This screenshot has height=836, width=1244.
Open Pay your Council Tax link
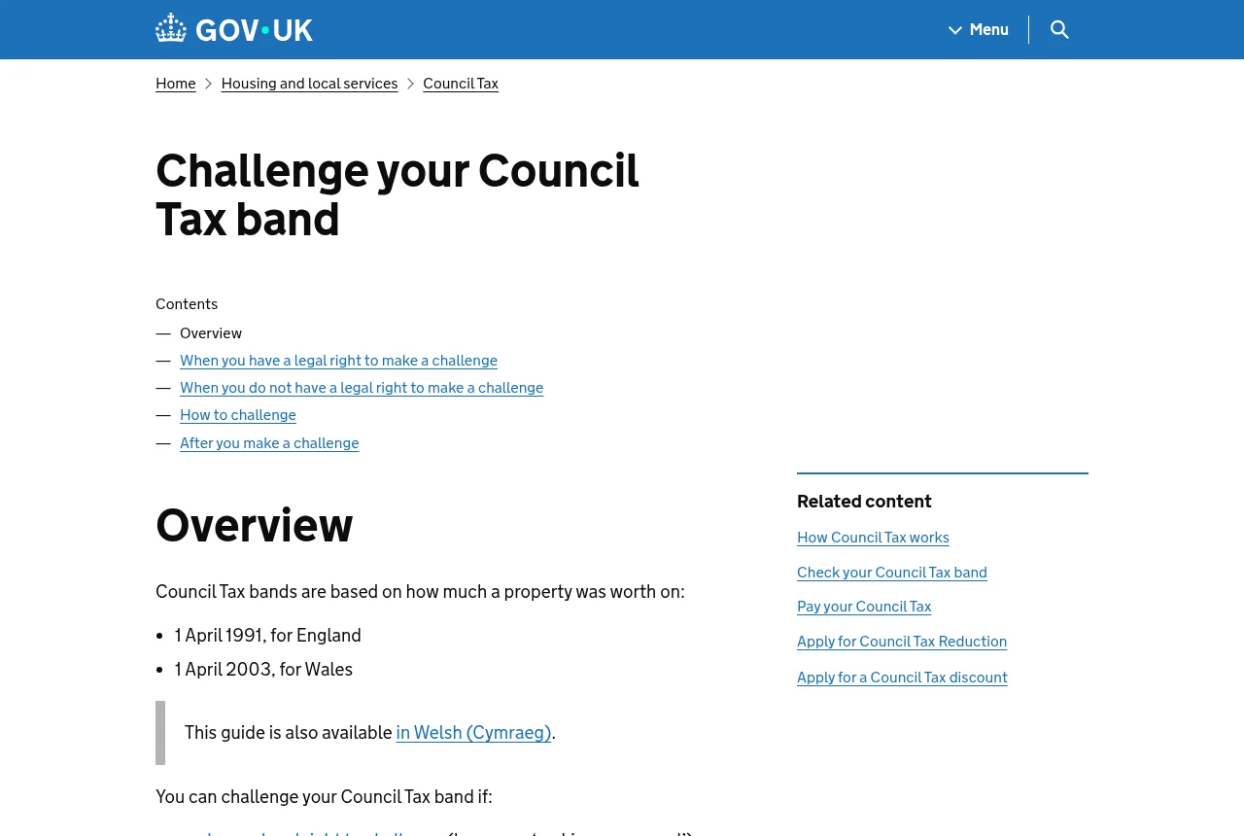[864, 607]
